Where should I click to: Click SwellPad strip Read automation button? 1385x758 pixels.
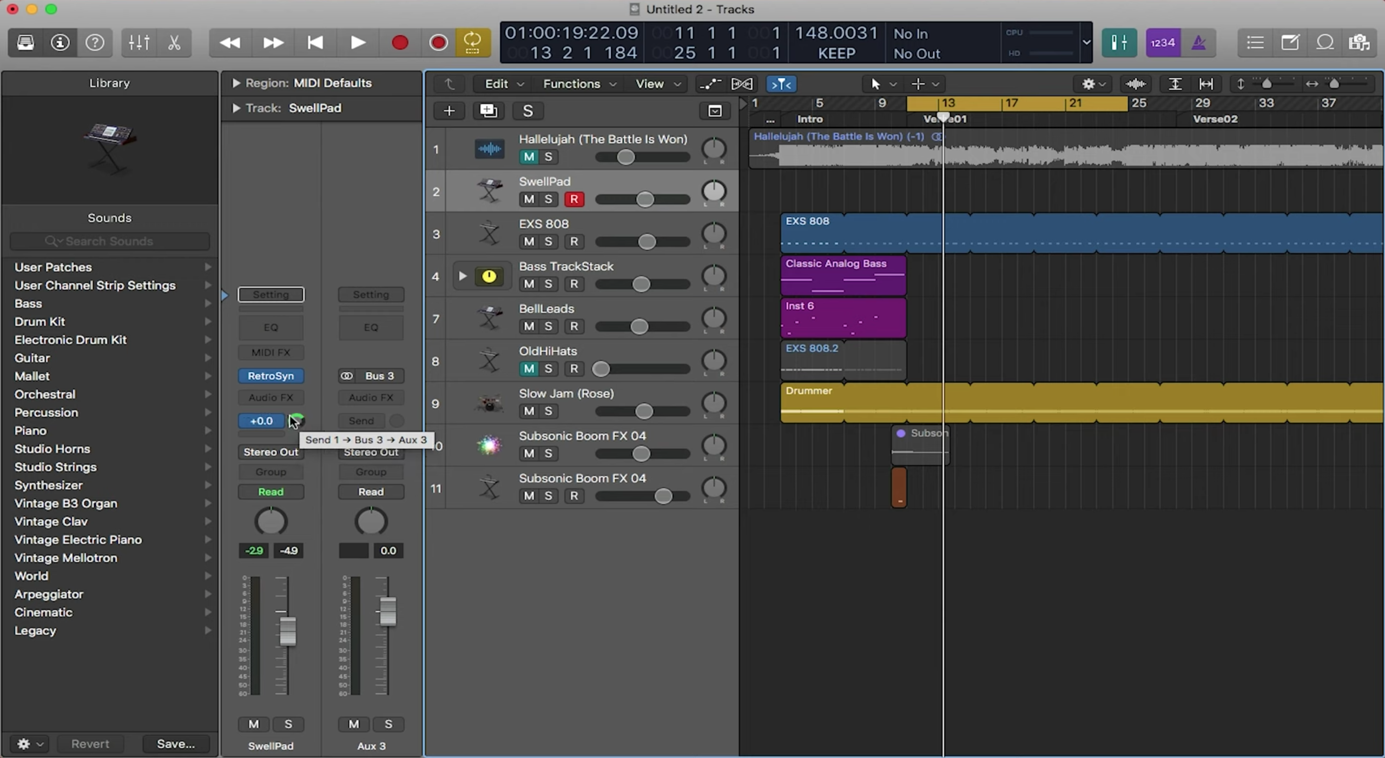click(x=271, y=491)
